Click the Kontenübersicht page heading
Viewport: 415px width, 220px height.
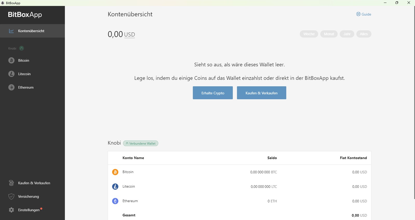click(x=130, y=14)
